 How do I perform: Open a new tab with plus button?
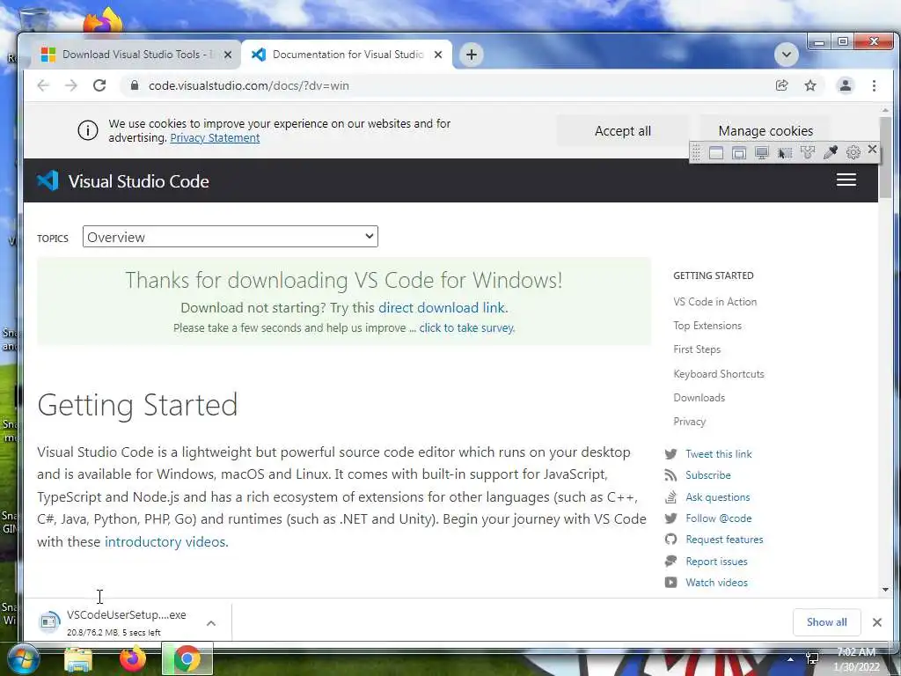[472, 55]
